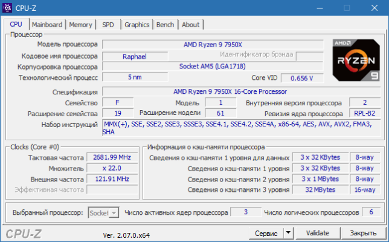Show the About tab

point(191,25)
